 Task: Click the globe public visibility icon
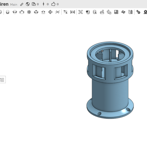click(x=28, y=4)
